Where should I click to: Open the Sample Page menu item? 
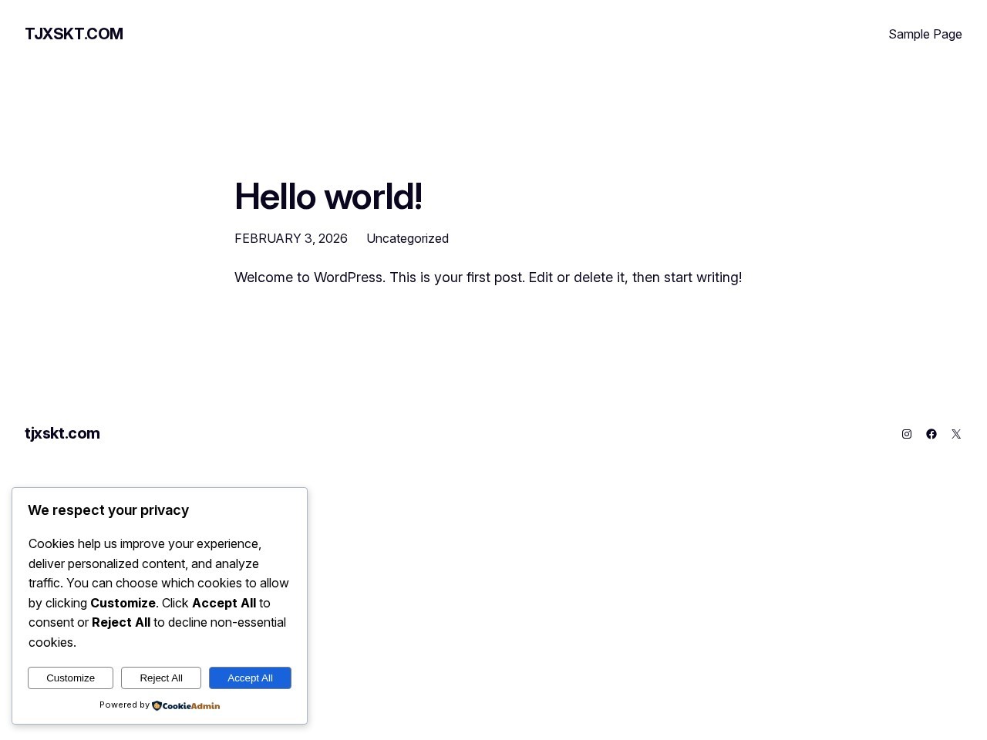[x=925, y=34]
